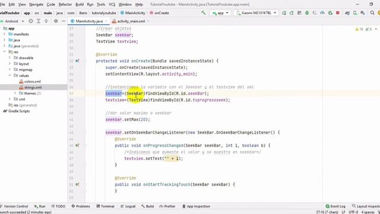Close the MainActivity.java tab
This screenshot has width=380, height=214.
pos(106,21)
